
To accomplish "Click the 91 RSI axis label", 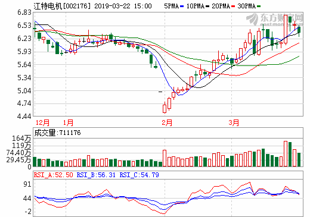I will [27, 184].
